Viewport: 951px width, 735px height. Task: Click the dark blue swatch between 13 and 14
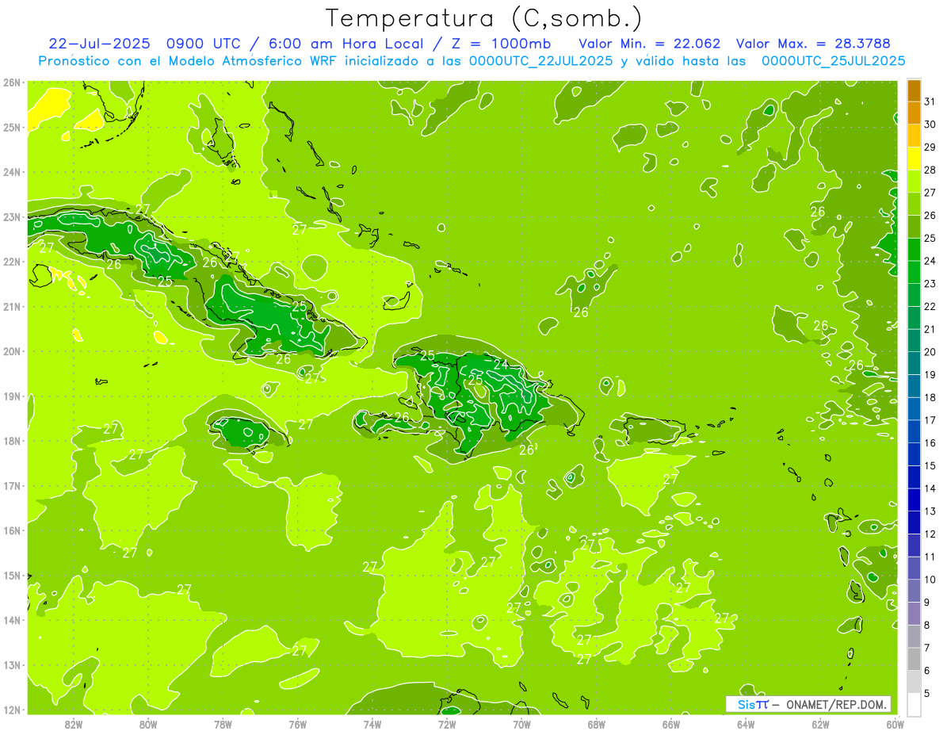(914, 500)
